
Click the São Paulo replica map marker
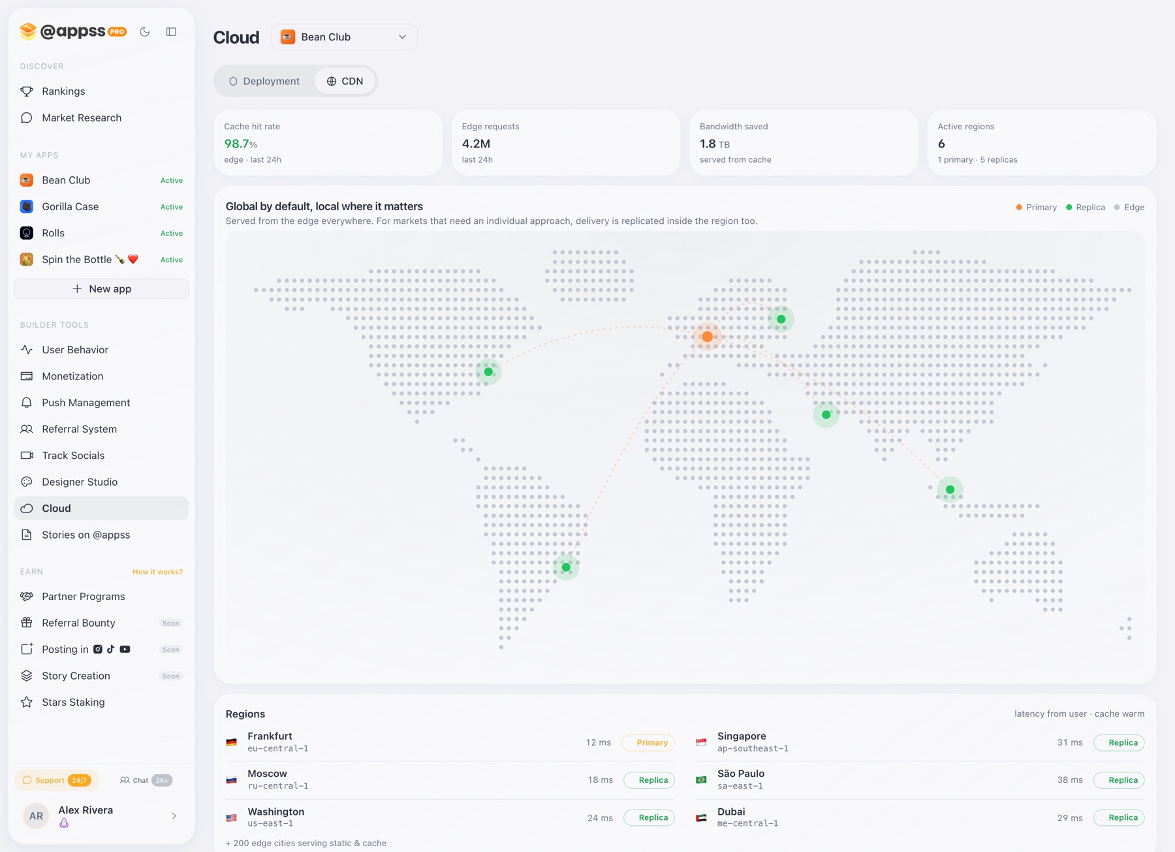(566, 567)
